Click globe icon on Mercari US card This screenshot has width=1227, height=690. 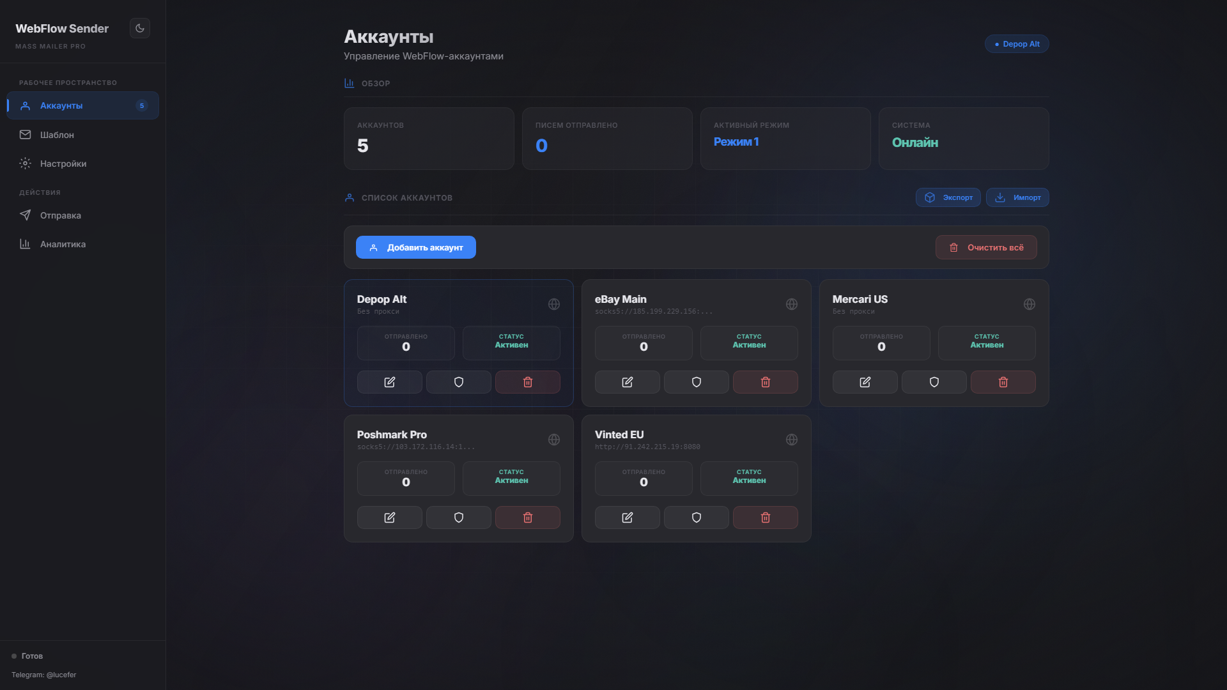click(x=1029, y=304)
